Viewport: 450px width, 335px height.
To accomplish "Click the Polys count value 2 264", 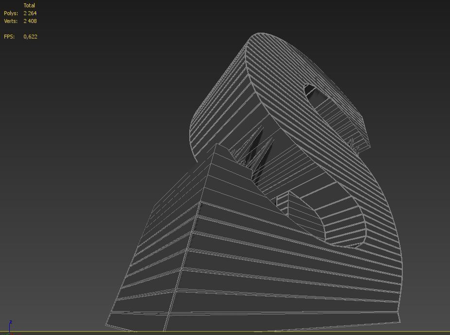I will [x=30, y=13].
